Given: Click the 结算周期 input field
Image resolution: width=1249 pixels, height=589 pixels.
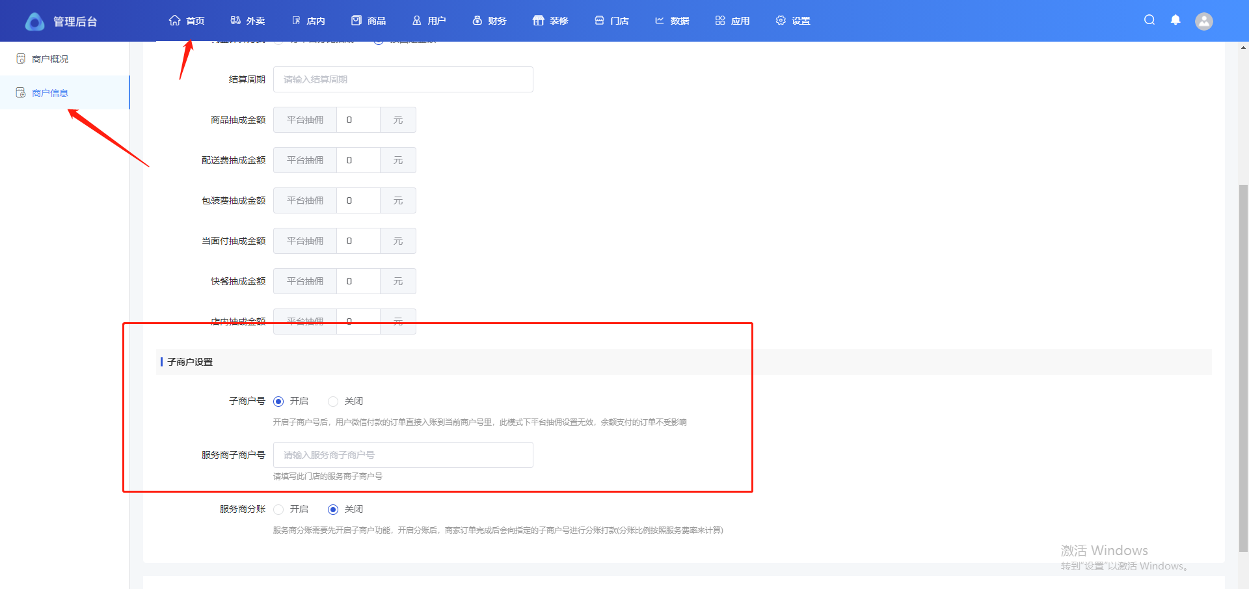Looking at the screenshot, I should pos(403,79).
